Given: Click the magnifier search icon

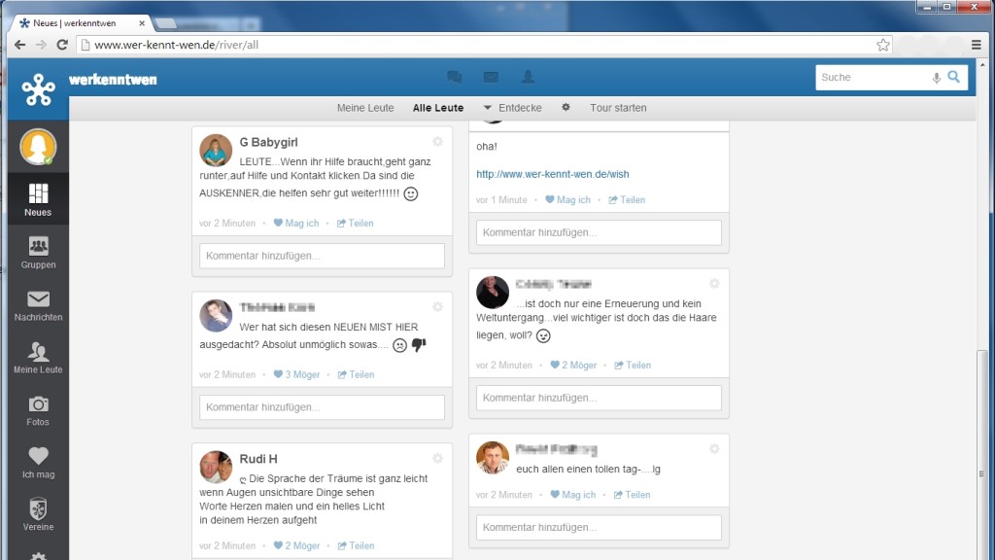Looking at the screenshot, I should (954, 77).
